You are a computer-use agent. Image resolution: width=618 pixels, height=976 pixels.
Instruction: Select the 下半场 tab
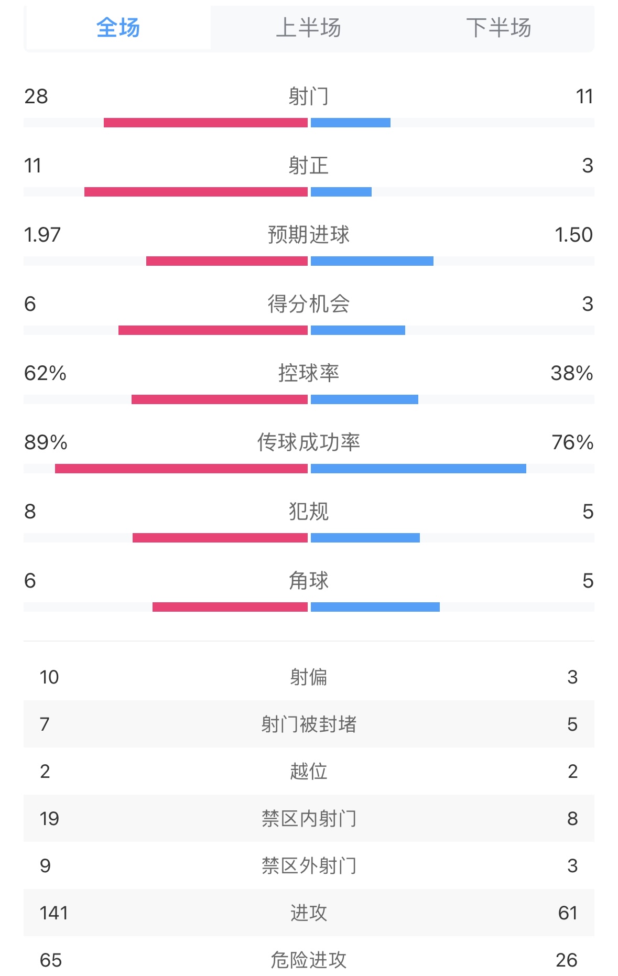point(498,28)
